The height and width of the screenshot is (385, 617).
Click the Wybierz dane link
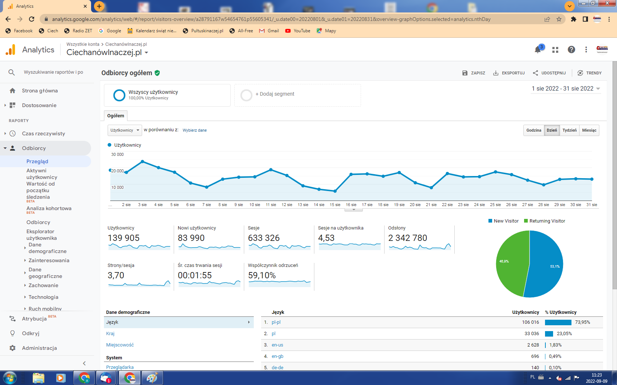(x=195, y=131)
